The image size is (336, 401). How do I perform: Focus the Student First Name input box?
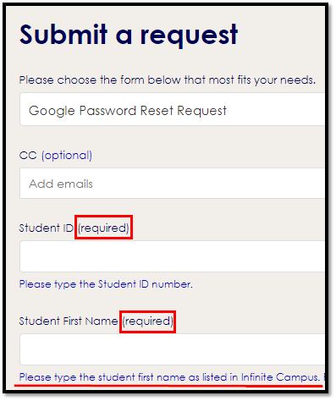[172, 349]
